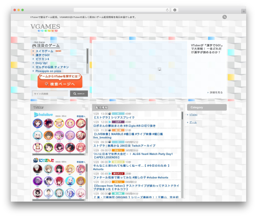The height and width of the screenshot is (217, 257).
Task: Select にじさんじ white-haired avatar on dark red background
Action: click(x=38, y=169)
